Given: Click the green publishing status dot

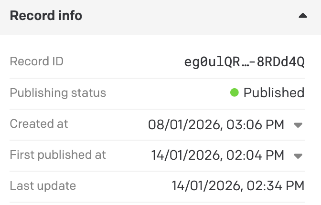Looking at the screenshot, I should point(234,92).
